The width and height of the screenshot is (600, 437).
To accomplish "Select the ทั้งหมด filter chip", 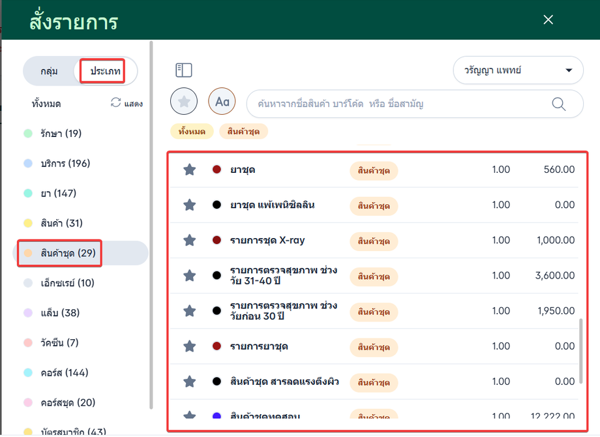I will pos(192,132).
